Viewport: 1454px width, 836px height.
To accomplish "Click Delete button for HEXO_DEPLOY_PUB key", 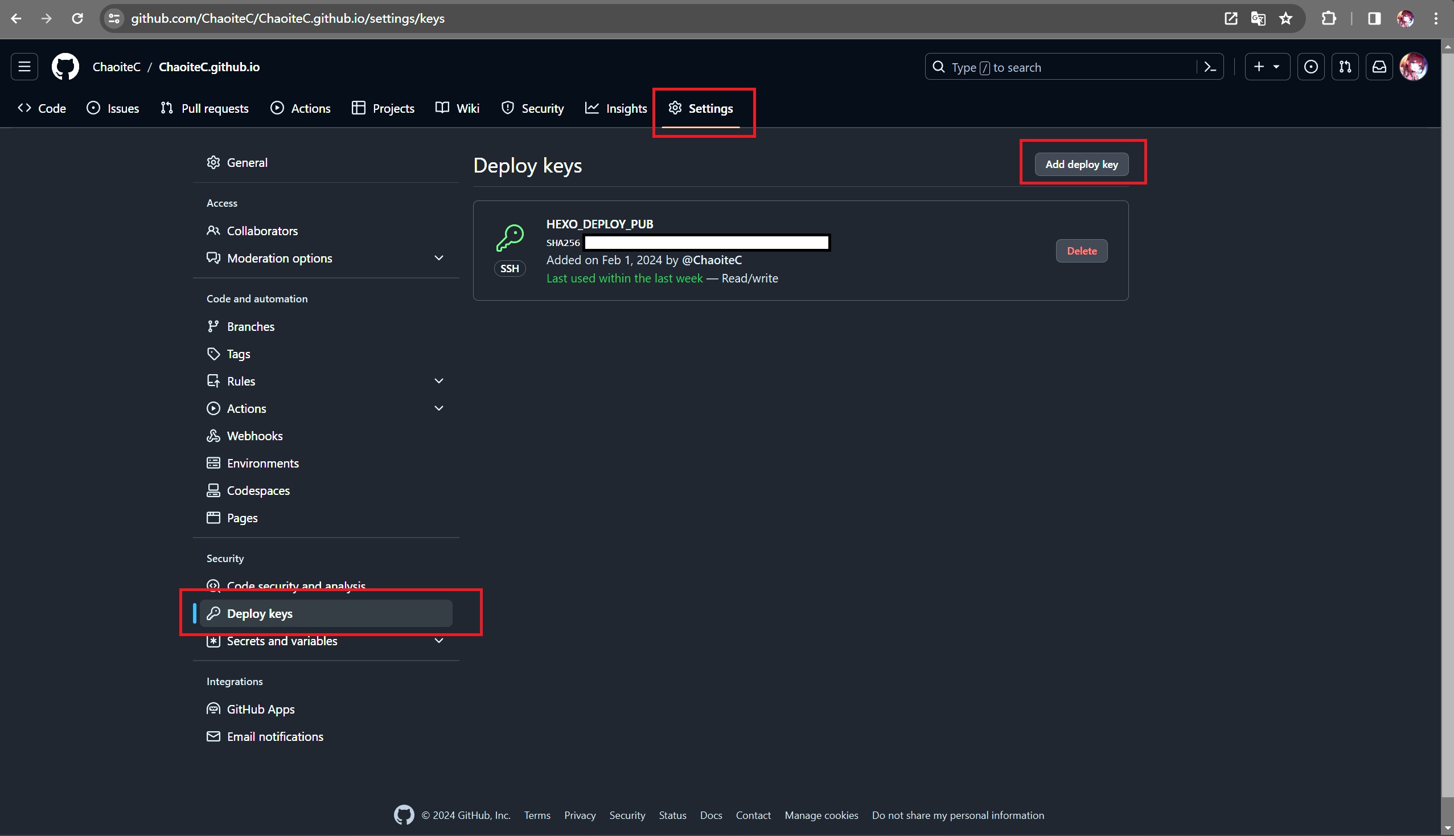I will (x=1082, y=249).
